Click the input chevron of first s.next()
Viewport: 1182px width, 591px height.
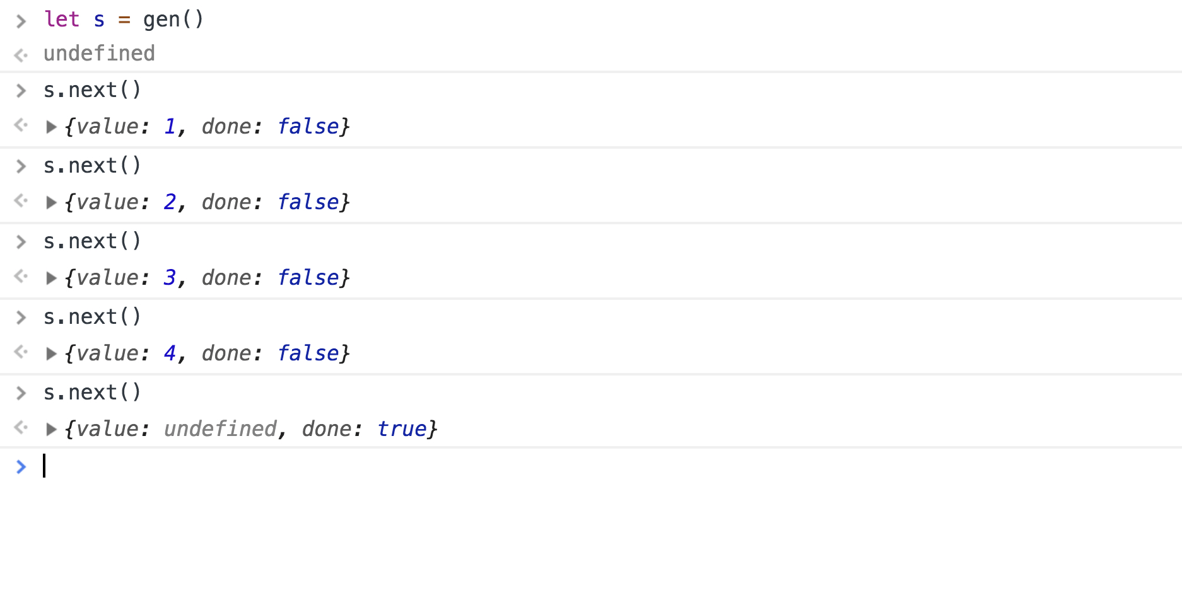pyautogui.click(x=21, y=91)
